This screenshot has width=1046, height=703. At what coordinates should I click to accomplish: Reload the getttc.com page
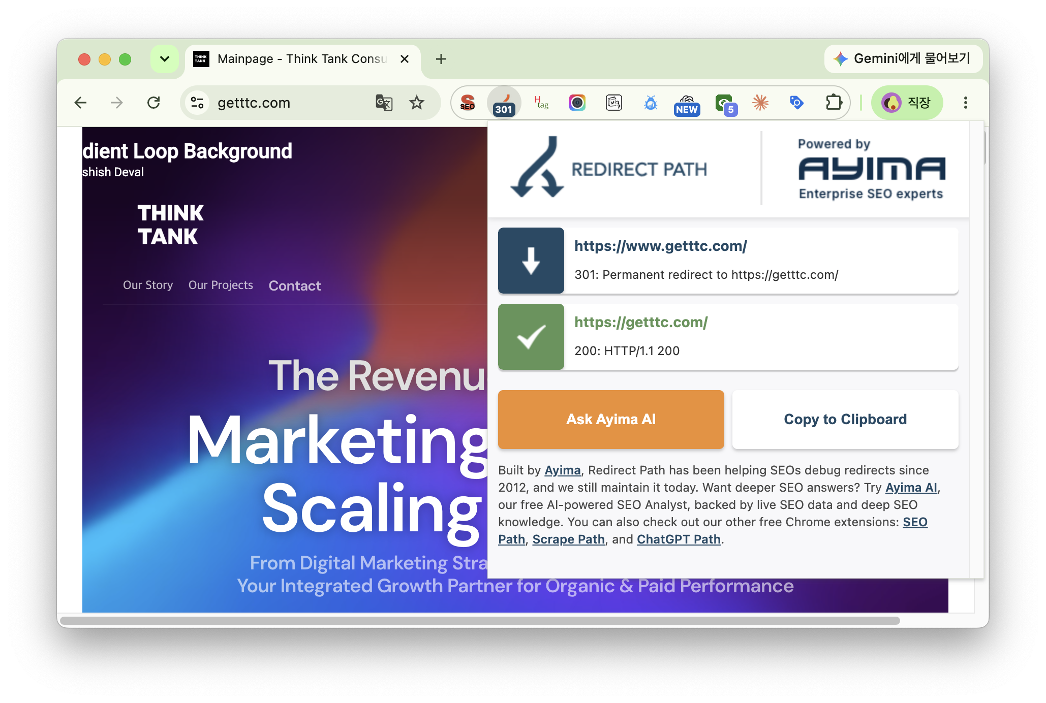(x=153, y=103)
